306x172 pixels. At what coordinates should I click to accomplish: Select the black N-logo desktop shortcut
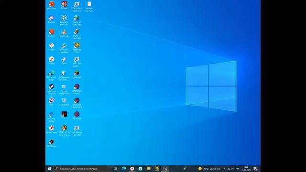coord(64,115)
